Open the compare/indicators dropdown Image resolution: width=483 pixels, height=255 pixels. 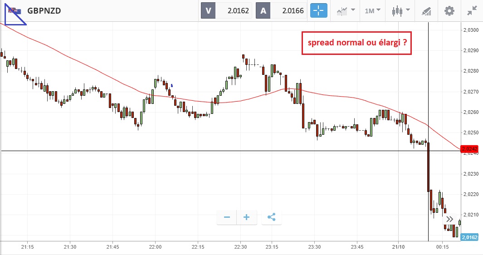click(345, 10)
